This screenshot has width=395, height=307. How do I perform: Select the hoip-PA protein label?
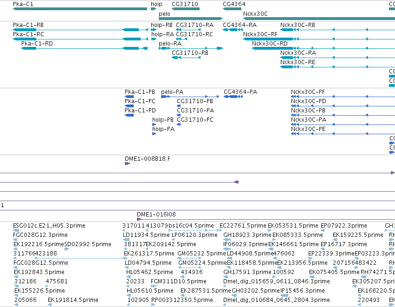pos(163,129)
